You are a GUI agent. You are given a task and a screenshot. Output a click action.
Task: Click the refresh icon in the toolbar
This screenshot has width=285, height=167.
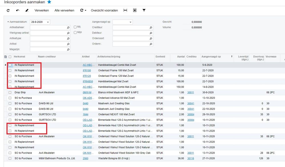[8, 11]
